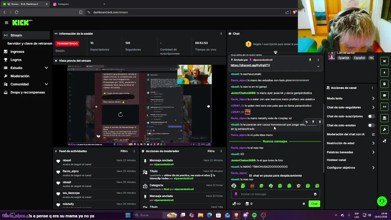Click the bookmark icon in the address bar
Screen dimensions: 391x220
coord(81,12)
